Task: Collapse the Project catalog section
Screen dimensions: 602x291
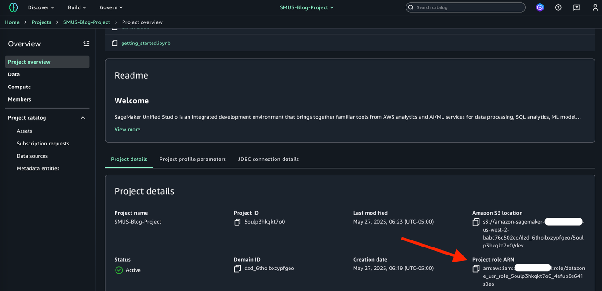Action: tap(83, 118)
